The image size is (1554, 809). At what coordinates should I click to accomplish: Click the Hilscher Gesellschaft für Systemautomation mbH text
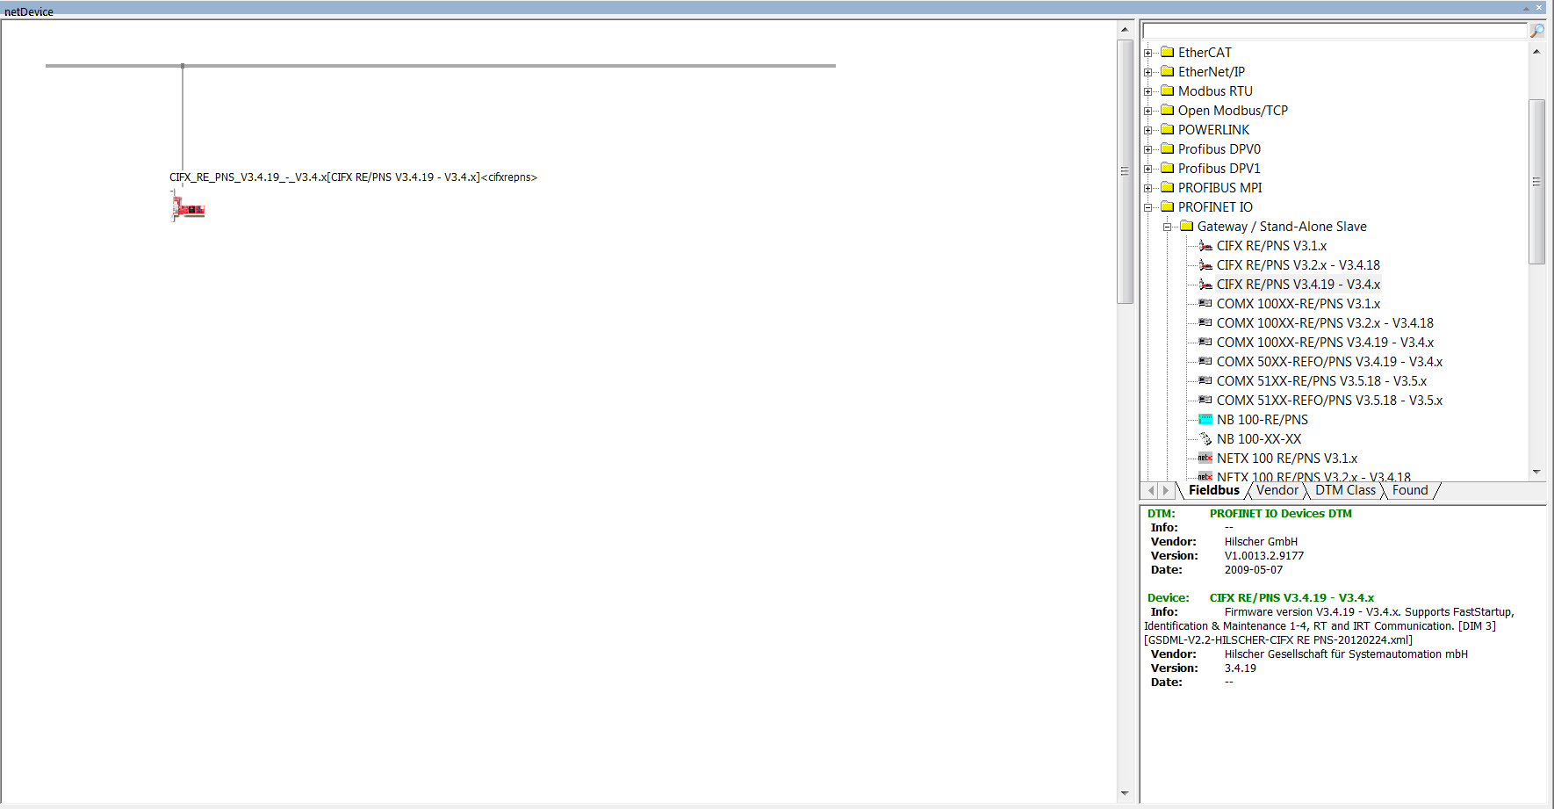[1346, 654]
